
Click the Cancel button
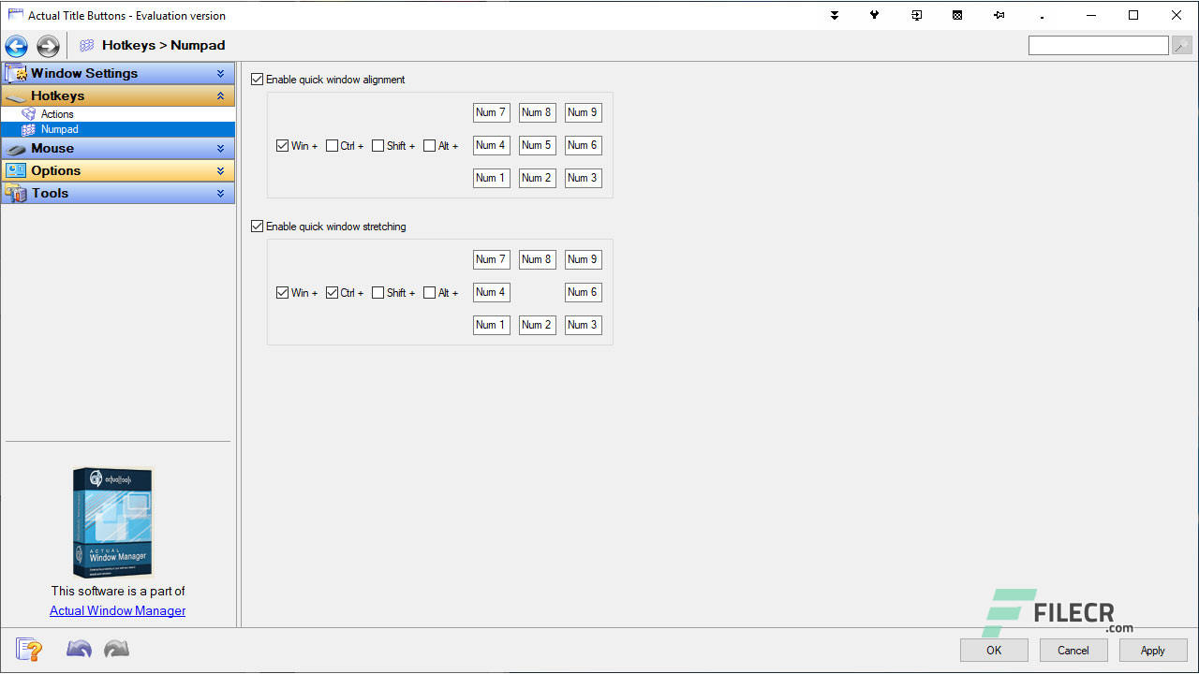coord(1073,651)
